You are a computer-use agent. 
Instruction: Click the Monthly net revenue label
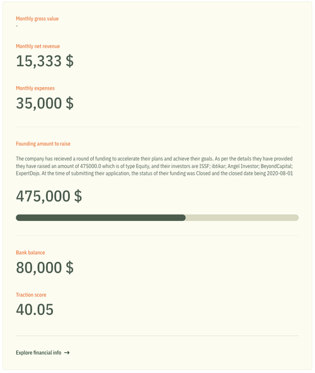point(38,46)
